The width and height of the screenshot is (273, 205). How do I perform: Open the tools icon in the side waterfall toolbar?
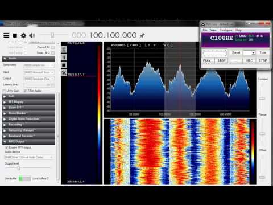(x=64, y=72)
